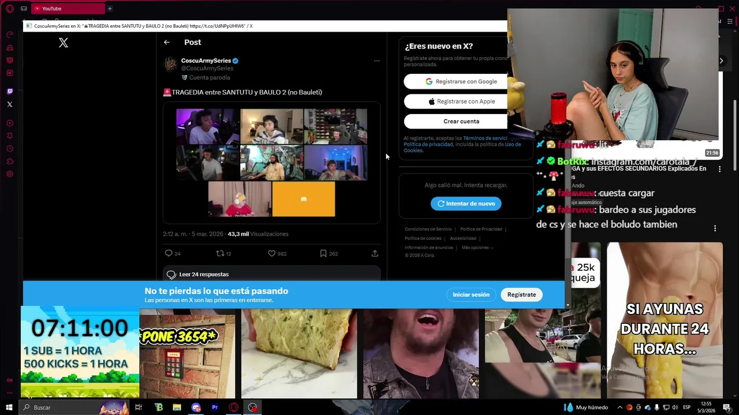Open GX Control speedometer icon in sidebar
Screen dimensions: 739x415
click(10, 35)
